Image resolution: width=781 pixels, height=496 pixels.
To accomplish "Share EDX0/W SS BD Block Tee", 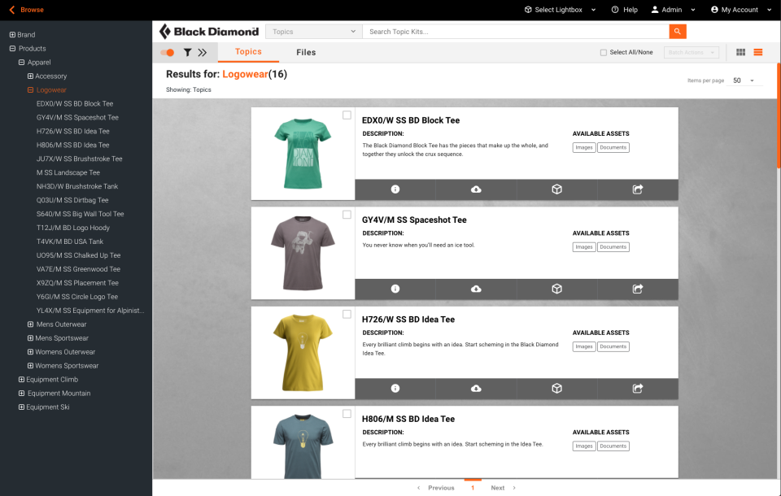I will click(638, 189).
